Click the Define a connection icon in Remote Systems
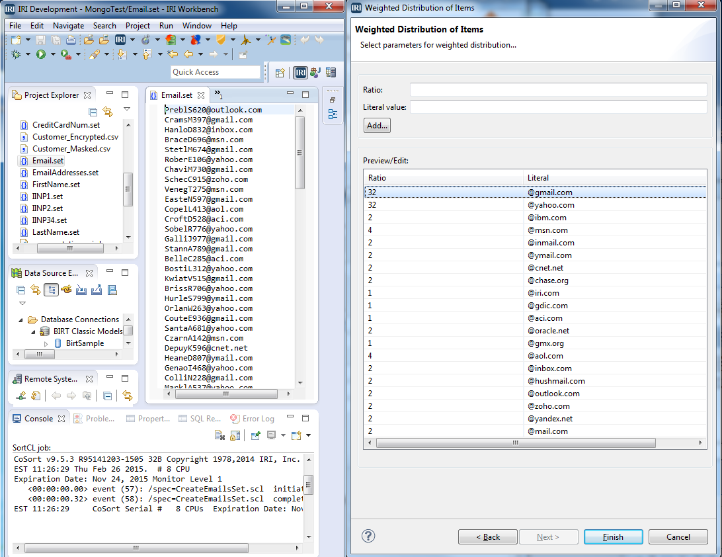This screenshot has height=557, width=722. 20,396
